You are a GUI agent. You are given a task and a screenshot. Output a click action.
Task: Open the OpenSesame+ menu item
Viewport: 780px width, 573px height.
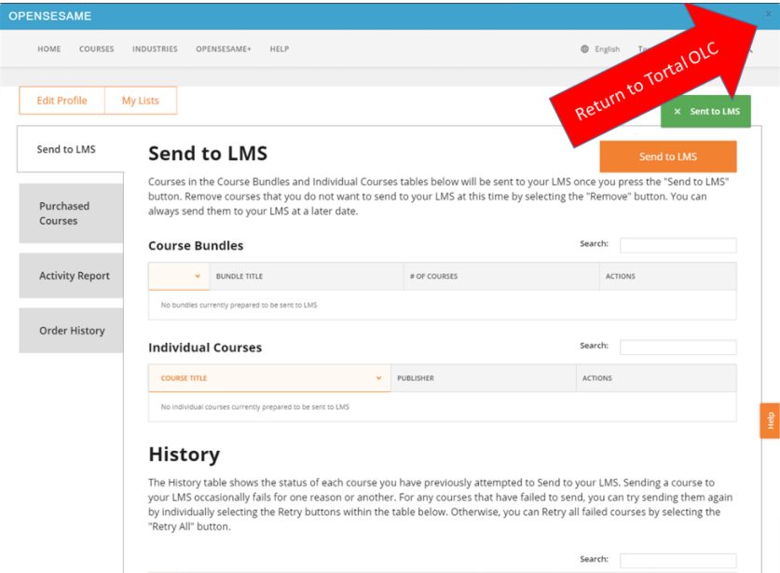click(224, 48)
